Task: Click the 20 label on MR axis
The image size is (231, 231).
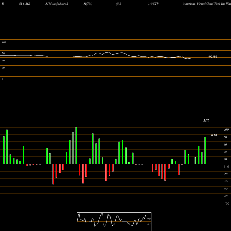Action: (x=225, y=159)
